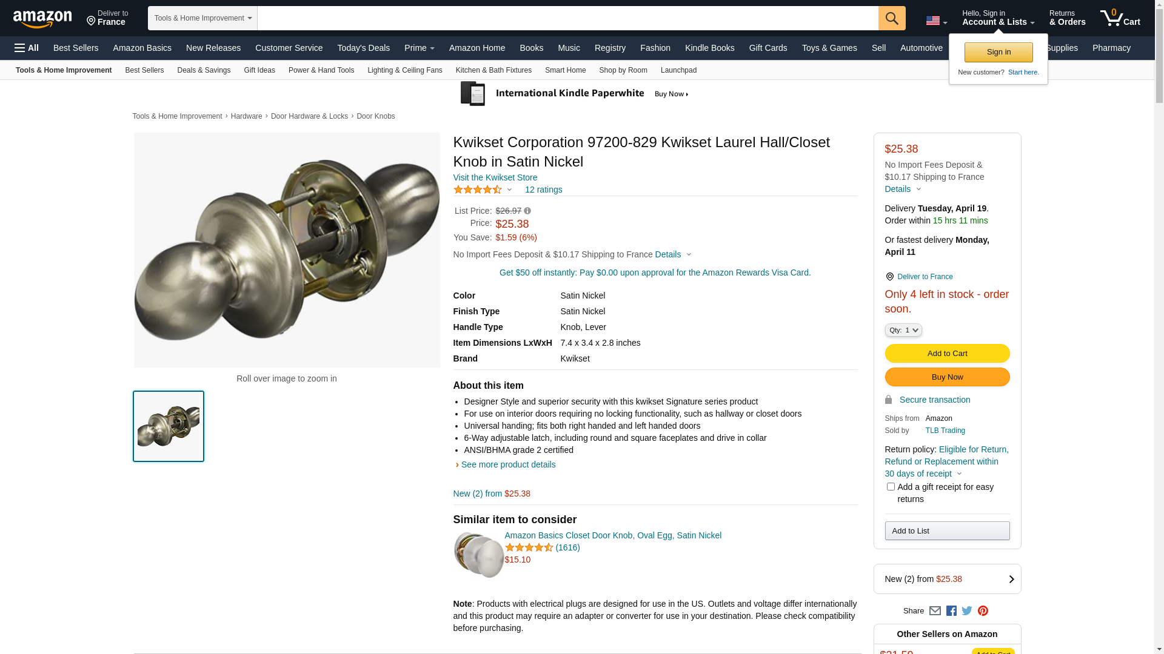The image size is (1164, 654).
Task: Share product on Facebook
Action: pyautogui.click(x=951, y=611)
